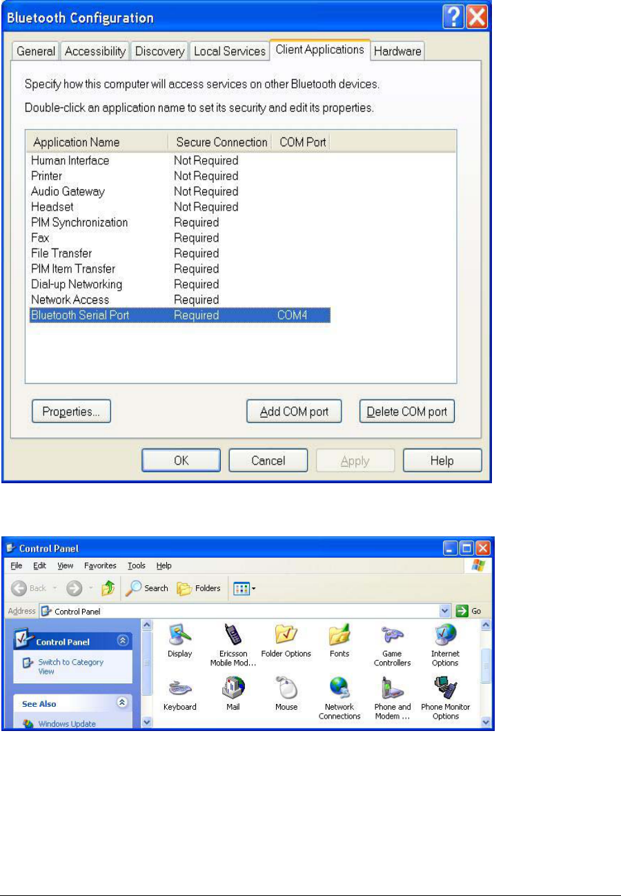Open the Fonts folder icon

pyautogui.click(x=339, y=641)
